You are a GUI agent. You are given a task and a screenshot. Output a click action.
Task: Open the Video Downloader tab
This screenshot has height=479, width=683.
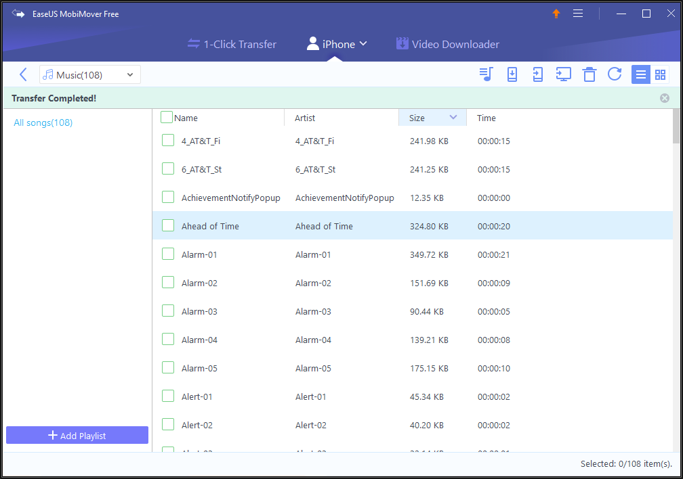(448, 44)
